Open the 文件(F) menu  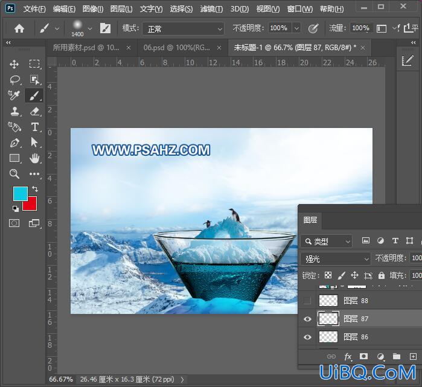(34, 9)
